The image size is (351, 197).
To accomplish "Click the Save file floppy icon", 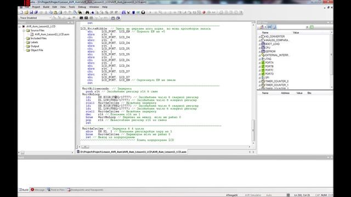I will (x=31, y=13).
